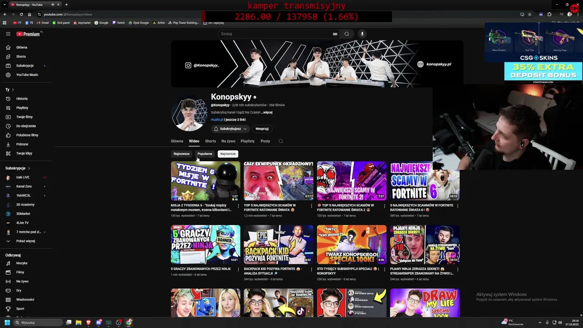This screenshot has width=583, height=328.
Task: Open Twoje klipy in the sidebar
Action: click(x=24, y=153)
